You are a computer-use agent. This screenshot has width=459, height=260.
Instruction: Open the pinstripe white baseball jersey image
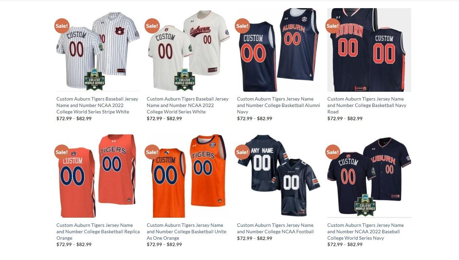[x=98, y=50]
